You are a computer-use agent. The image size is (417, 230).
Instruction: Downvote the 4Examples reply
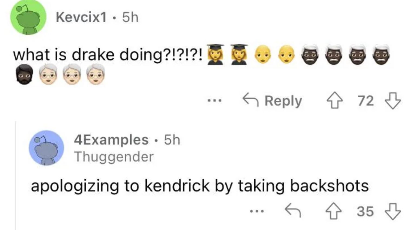pos(392,211)
